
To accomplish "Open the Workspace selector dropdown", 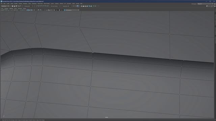I will (x=205, y=4).
